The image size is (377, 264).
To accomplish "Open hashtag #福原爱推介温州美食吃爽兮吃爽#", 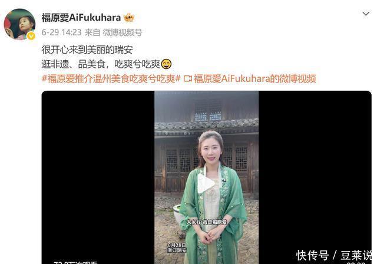I will tap(111, 78).
